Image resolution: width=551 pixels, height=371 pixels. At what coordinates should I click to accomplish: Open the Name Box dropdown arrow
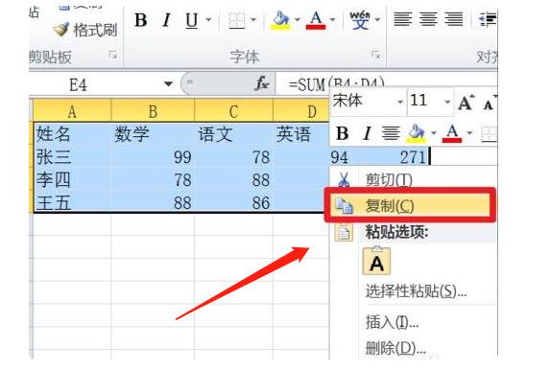click(x=168, y=84)
